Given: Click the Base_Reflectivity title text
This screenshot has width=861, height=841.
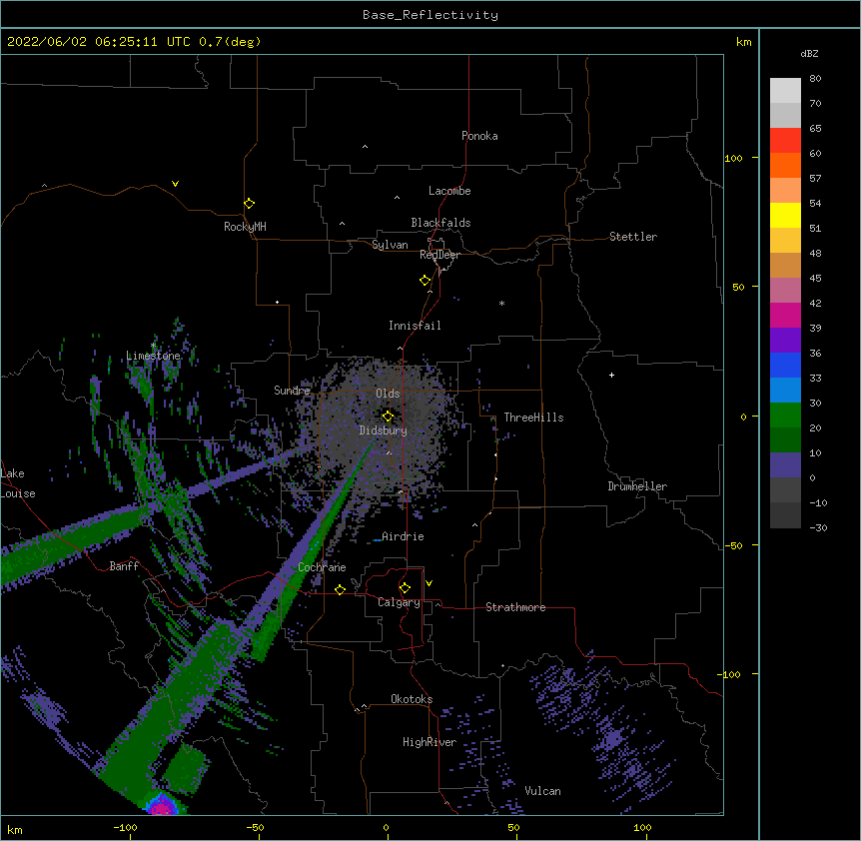Looking at the screenshot, I should [430, 15].
